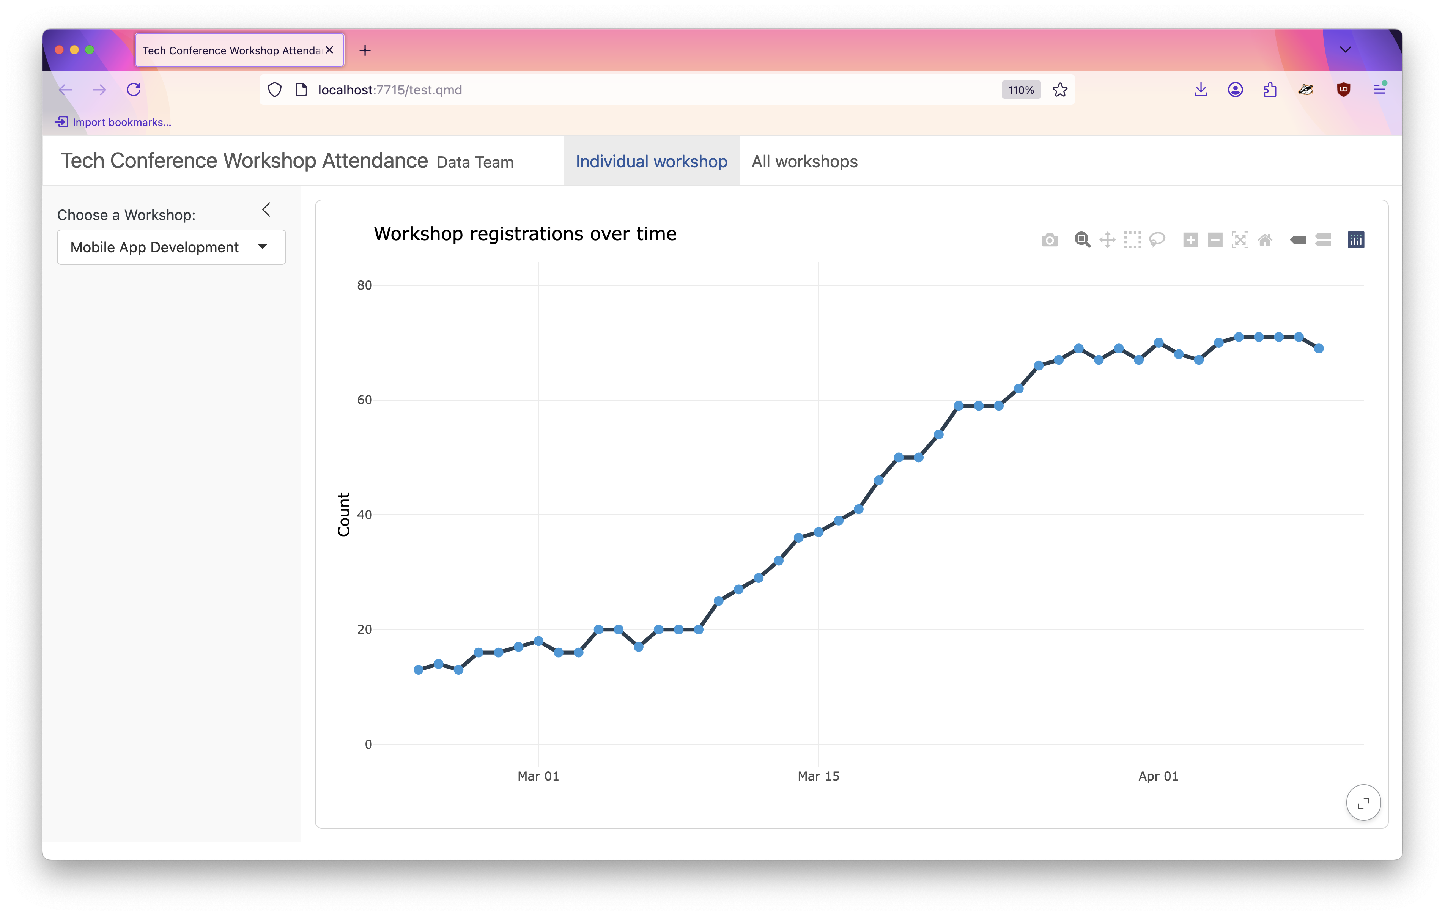Screen dimensions: 1445x916
Task: Toggle compare data on hover
Action: 1323,240
